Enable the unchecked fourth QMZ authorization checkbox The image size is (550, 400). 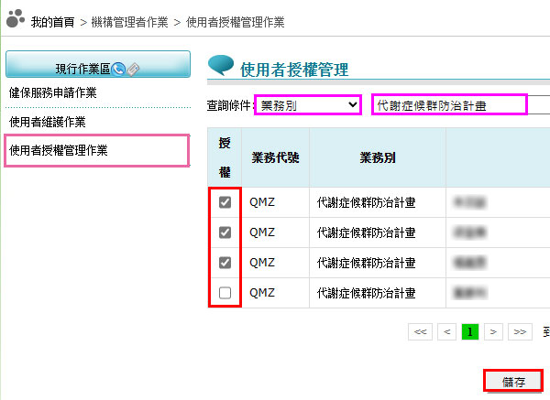point(225,293)
